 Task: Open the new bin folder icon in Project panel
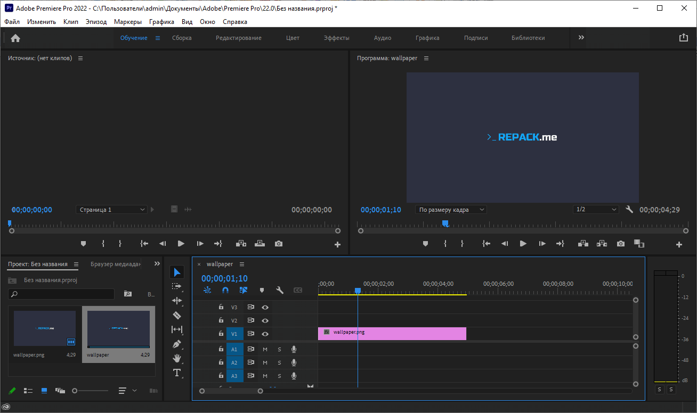128,294
